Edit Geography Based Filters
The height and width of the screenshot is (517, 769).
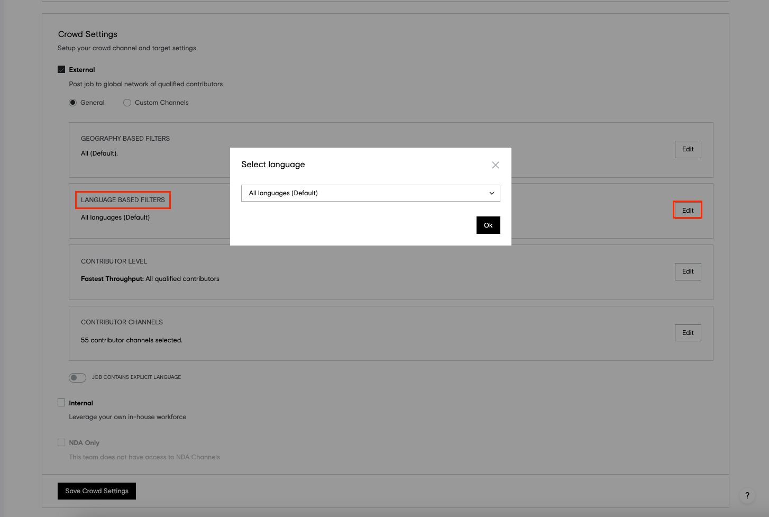(688, 149)
